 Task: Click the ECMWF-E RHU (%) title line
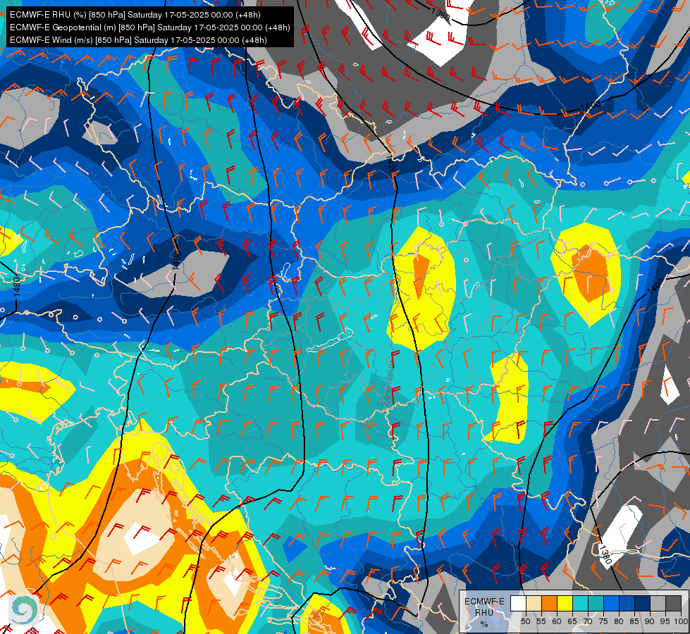(135, 15)
